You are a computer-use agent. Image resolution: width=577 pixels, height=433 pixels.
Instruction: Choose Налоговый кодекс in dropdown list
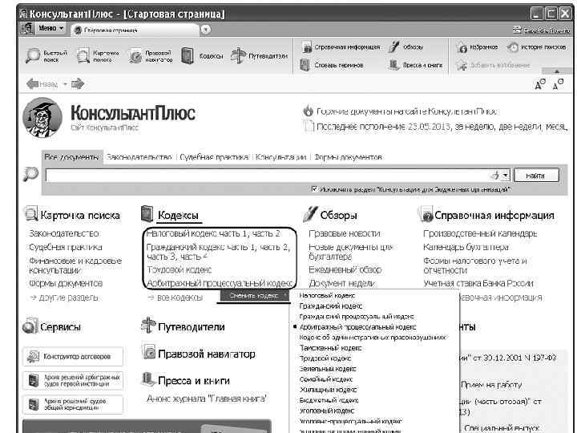coord(327,295)
